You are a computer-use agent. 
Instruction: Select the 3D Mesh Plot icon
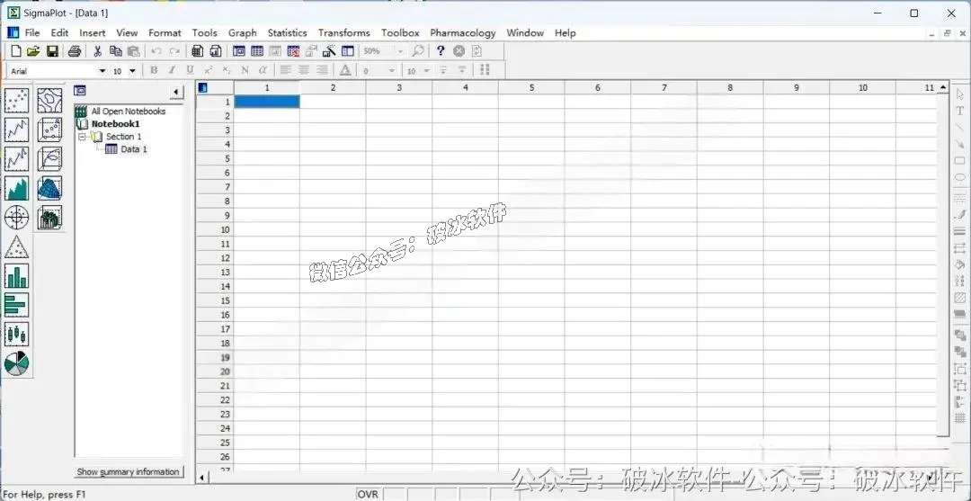(49, 188)
